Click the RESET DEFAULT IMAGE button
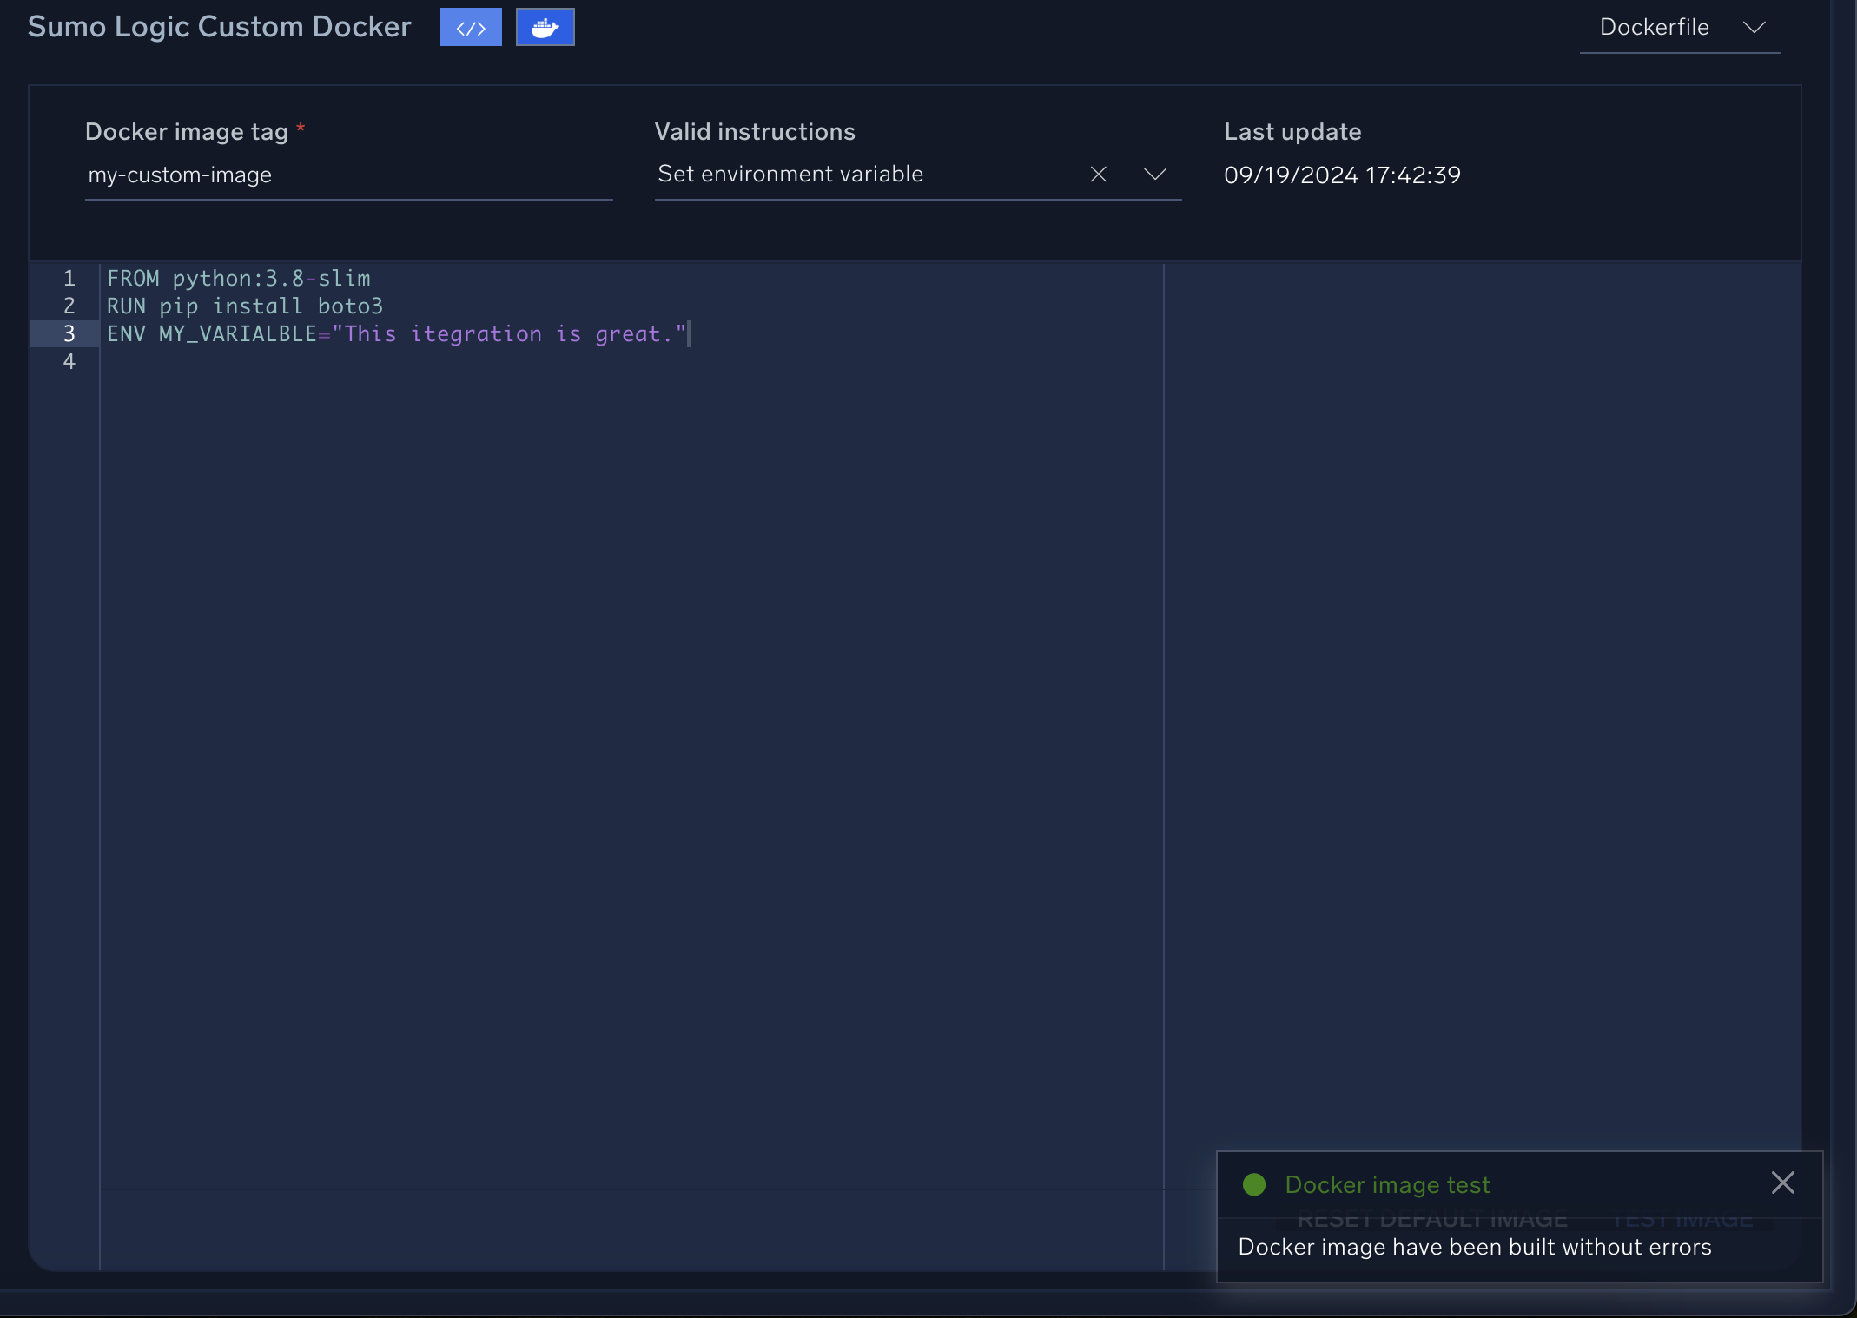 (1432, 1218)
